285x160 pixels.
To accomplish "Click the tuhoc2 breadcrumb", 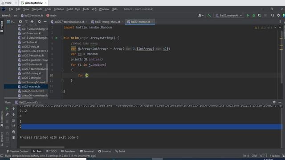I will [x=6, y=16].
